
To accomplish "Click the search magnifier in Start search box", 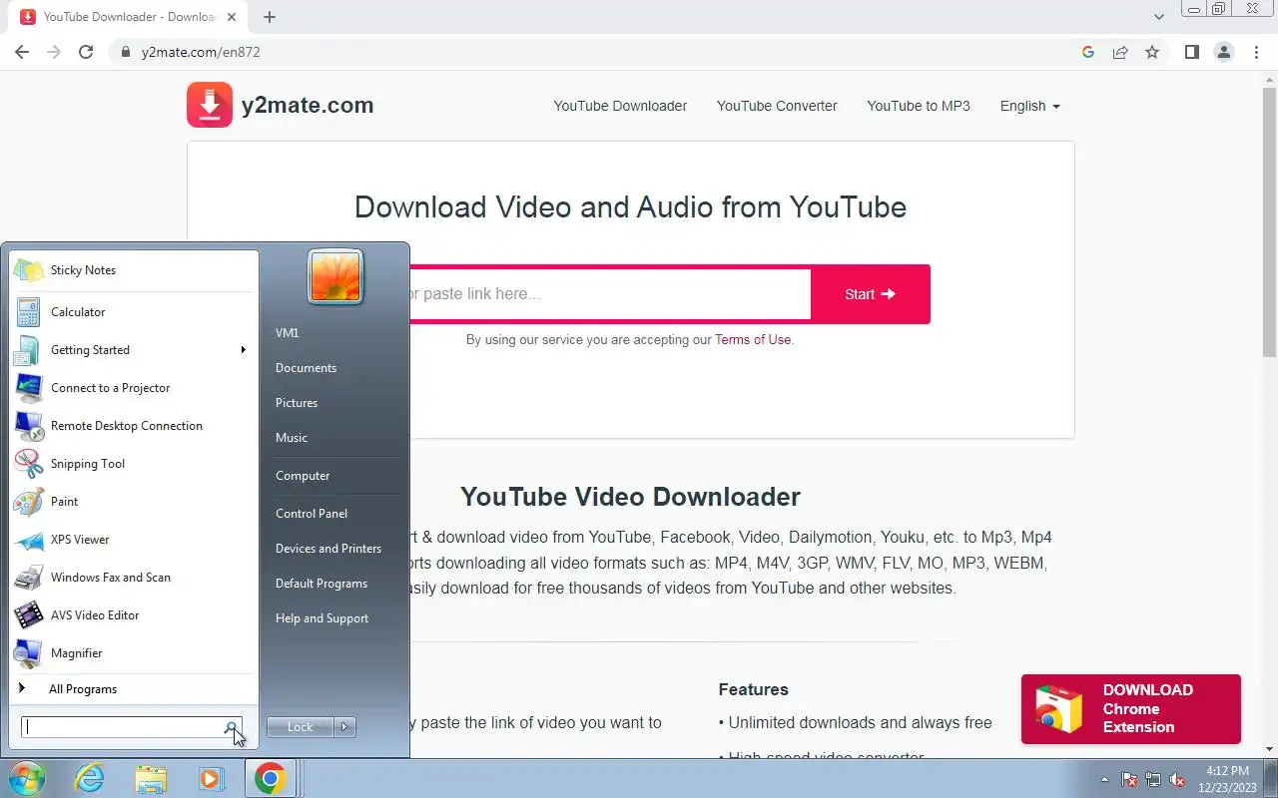I will click(231, 728).
